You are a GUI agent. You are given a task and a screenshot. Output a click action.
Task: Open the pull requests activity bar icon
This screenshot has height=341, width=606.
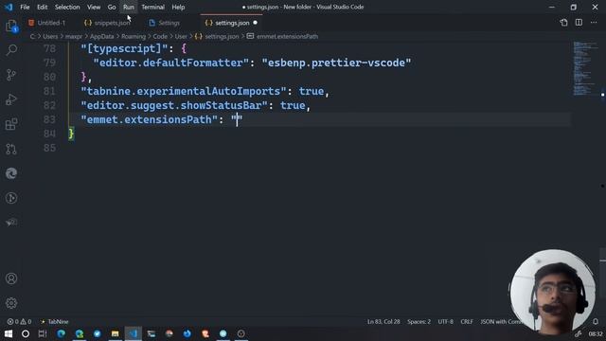tap(11, 149)
